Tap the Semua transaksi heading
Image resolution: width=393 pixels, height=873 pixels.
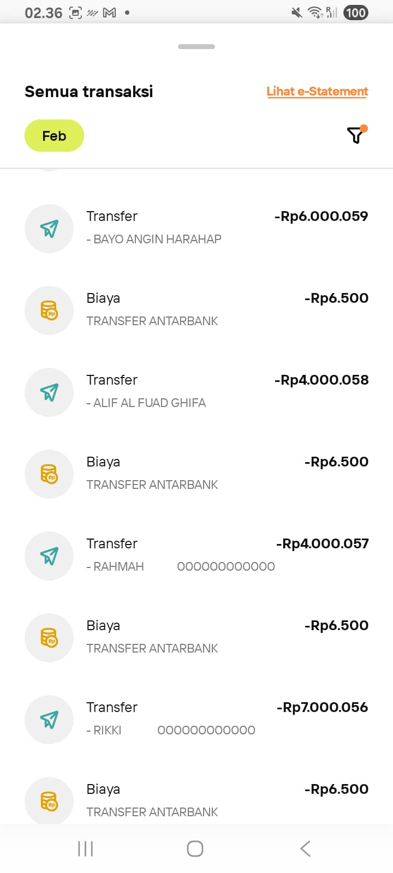[x=89, y=92]
